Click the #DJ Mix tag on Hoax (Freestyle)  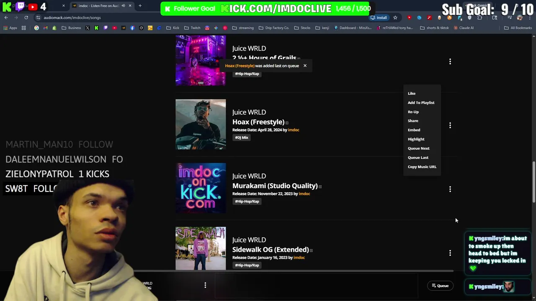tap(242, 138)
